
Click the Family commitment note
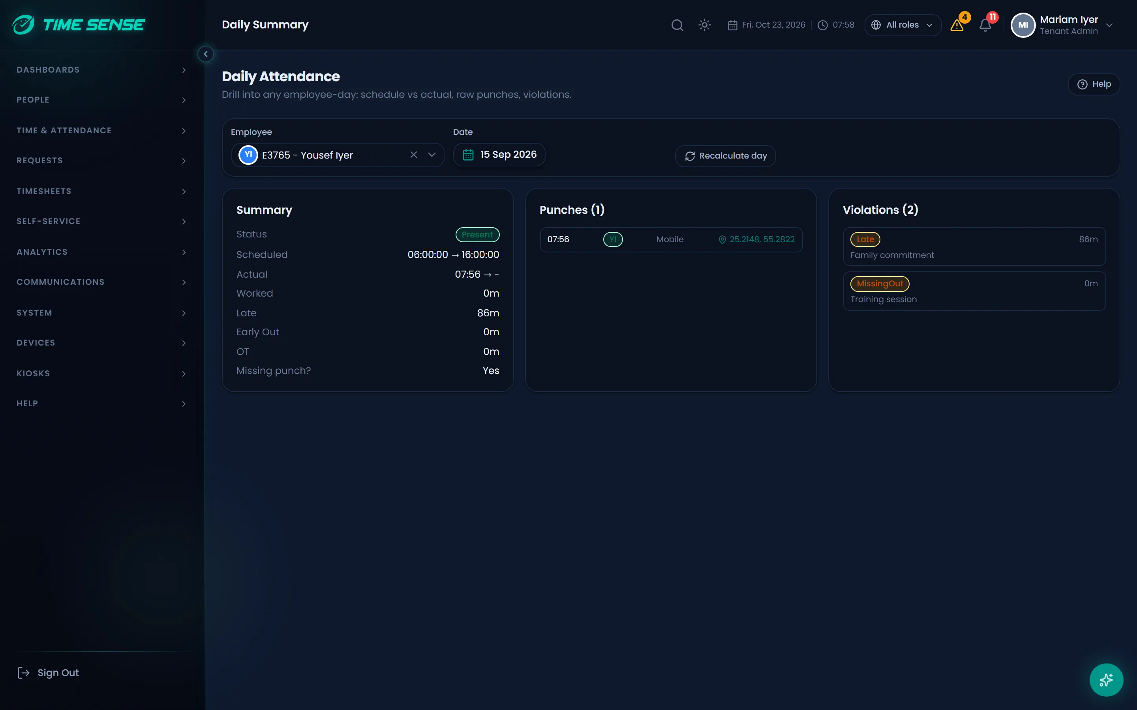tap(892, 255)
